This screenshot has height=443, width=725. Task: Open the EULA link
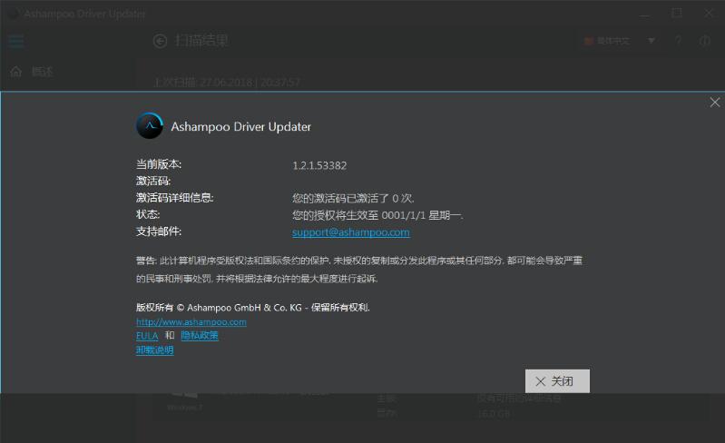(x=147, y=336)
